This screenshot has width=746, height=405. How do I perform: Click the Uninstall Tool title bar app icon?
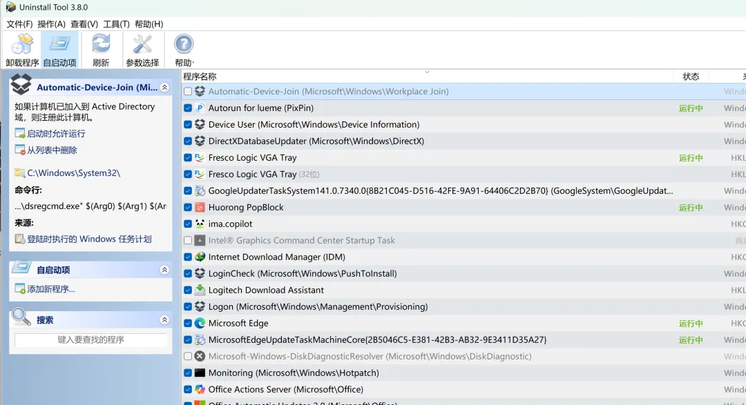pyautogui.click(x=10, y=7)
